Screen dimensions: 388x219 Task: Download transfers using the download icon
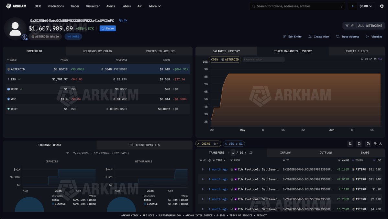381,144
